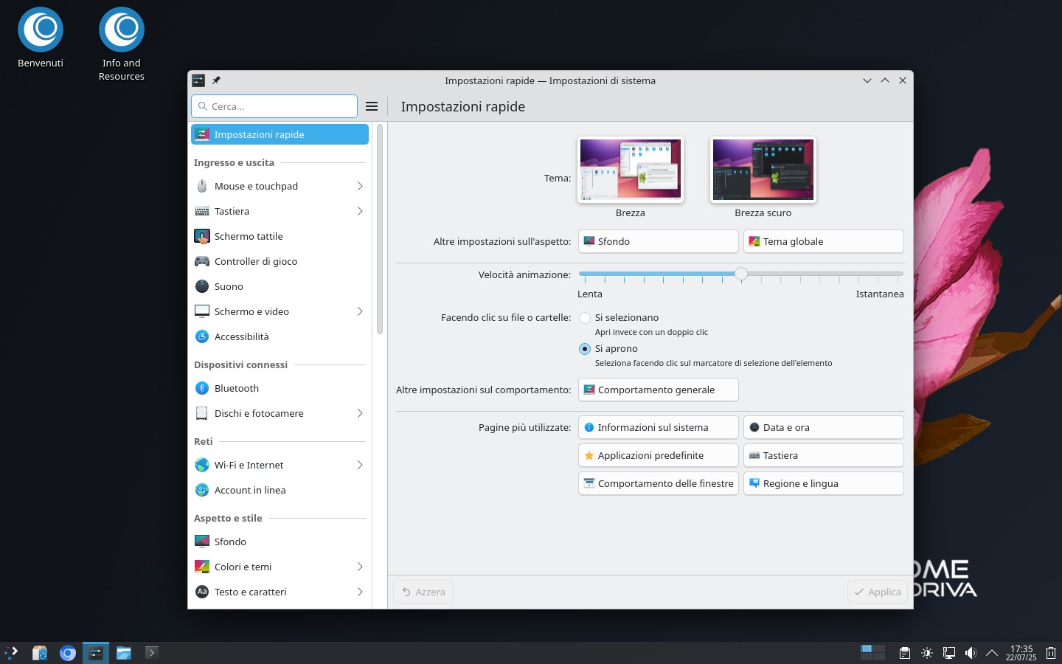
Task: Open Bluetooth settings from sidebar
Action: (x=237, y=388)
